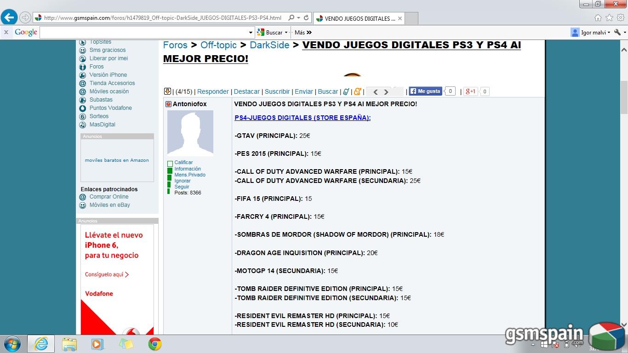
Task: Open File Explorer folder icon in taskbar
Action: click(69, 344)
